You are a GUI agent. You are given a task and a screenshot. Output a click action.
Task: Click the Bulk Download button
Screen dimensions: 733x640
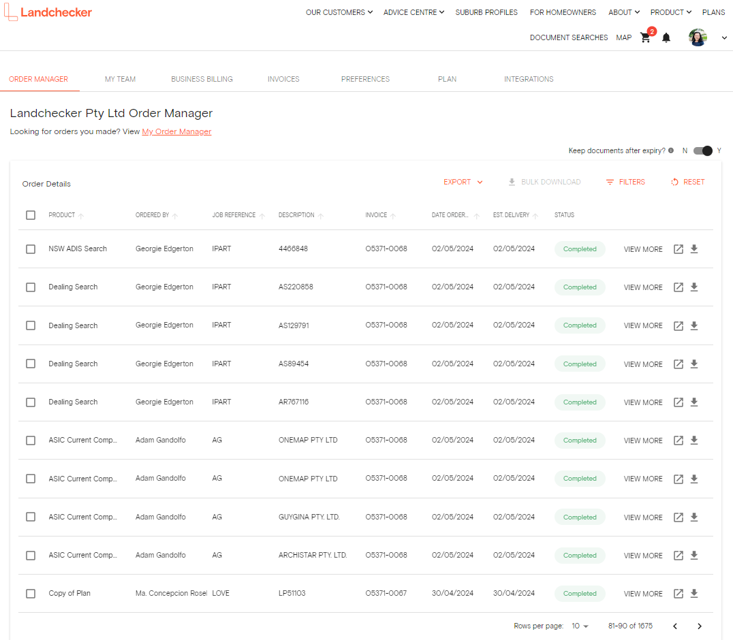click(x=544, y=182)
